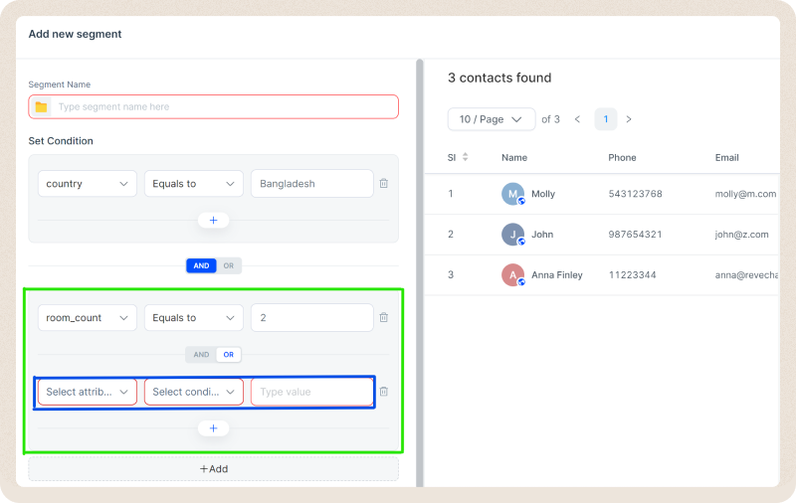Viewport: 796px width, 503px height.
Task: Click the plus button below the empty condition row
Action: (213, 428)
